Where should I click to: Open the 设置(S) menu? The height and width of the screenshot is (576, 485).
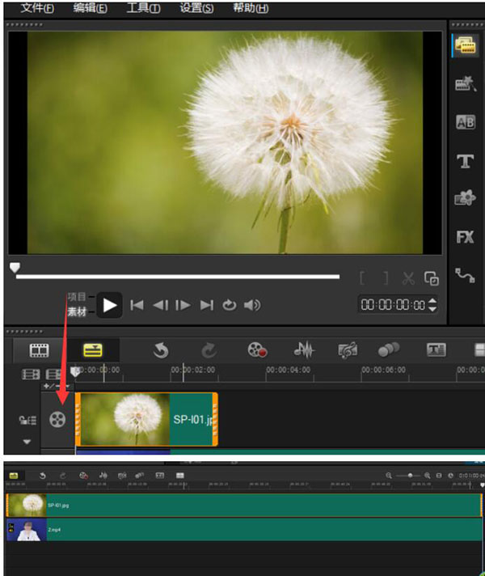196,8
